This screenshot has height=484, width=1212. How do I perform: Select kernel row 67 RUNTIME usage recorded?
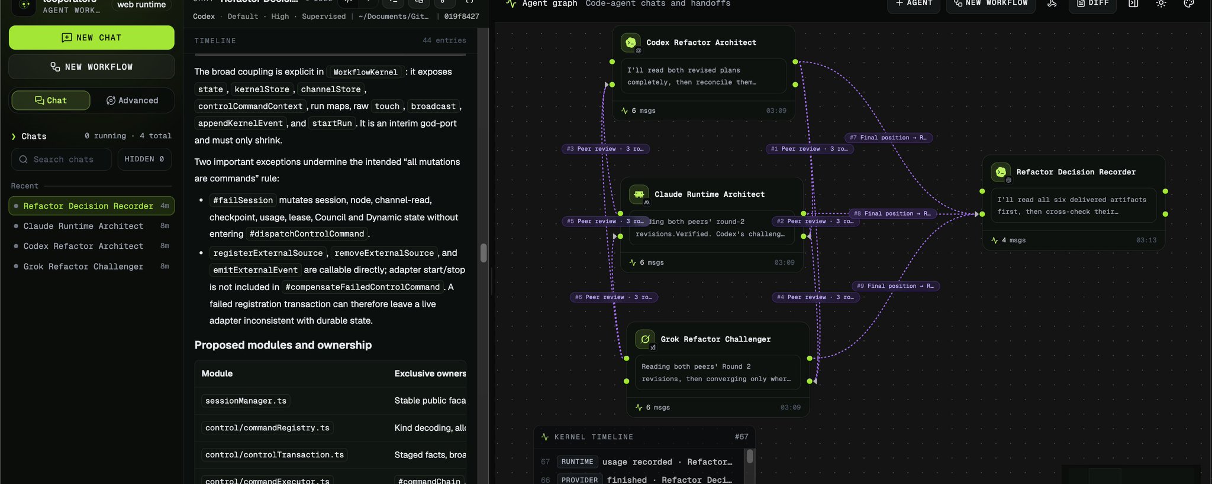pyautogui.click(x=639, y=462)
